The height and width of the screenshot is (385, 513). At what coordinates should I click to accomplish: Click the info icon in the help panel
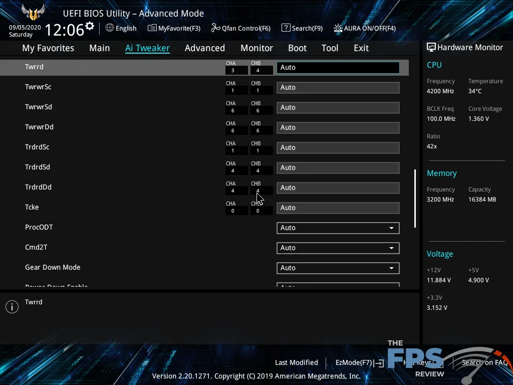pyautogui.click(x=12, y=307)
